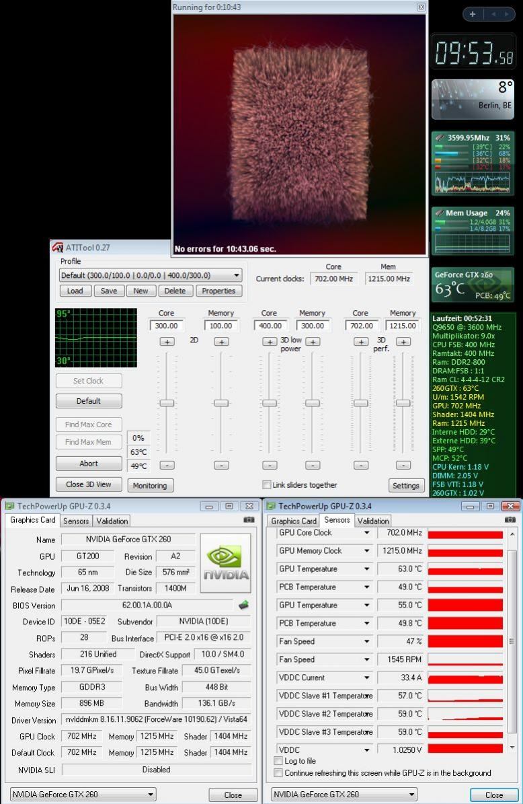
Task: Open the GPU Memory Clock sensor dropdown
Action: [x=367, y=551]
